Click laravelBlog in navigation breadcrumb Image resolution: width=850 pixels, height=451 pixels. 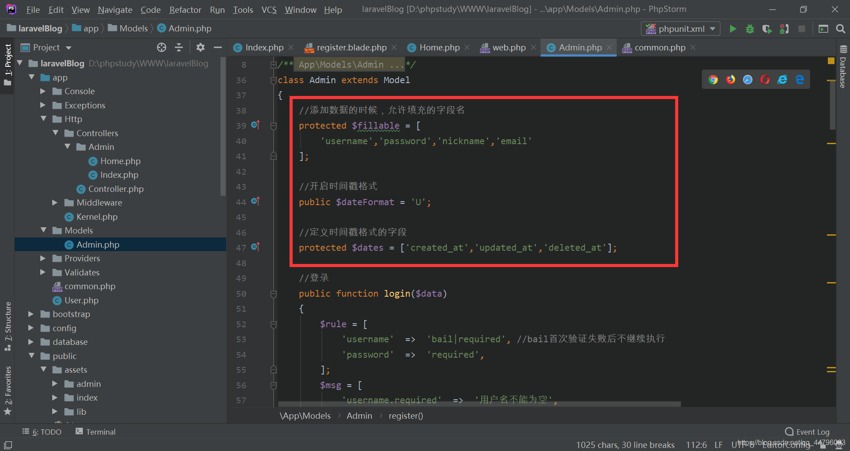[35, 28]
